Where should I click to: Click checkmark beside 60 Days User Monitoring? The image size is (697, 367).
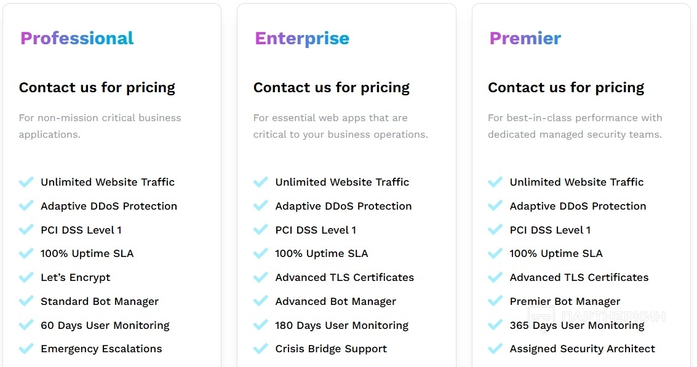pyautogui.click(x=26, y=325)
